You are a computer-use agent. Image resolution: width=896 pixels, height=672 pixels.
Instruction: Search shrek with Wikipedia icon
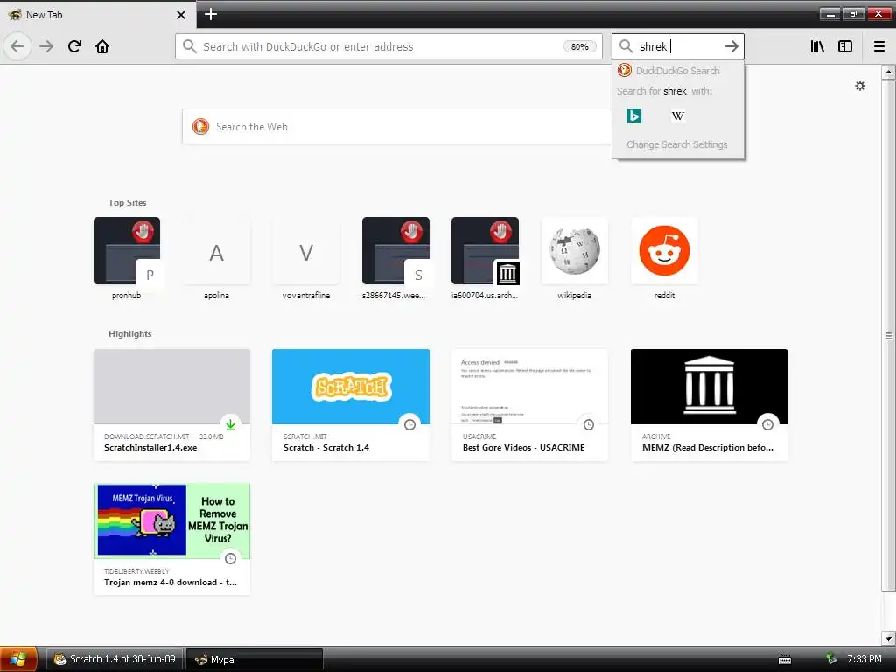[678, 115]
